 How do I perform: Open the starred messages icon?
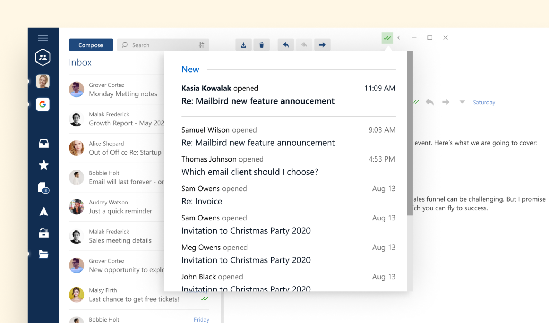click(x=43, y=165)
